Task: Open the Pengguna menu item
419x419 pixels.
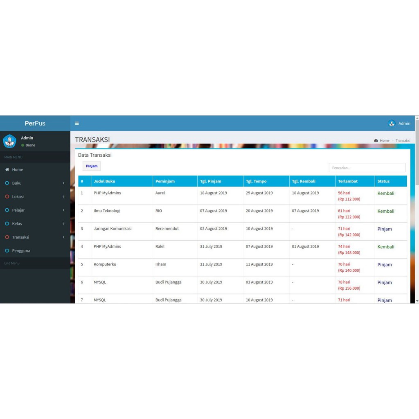Action: tap(35, 251)
